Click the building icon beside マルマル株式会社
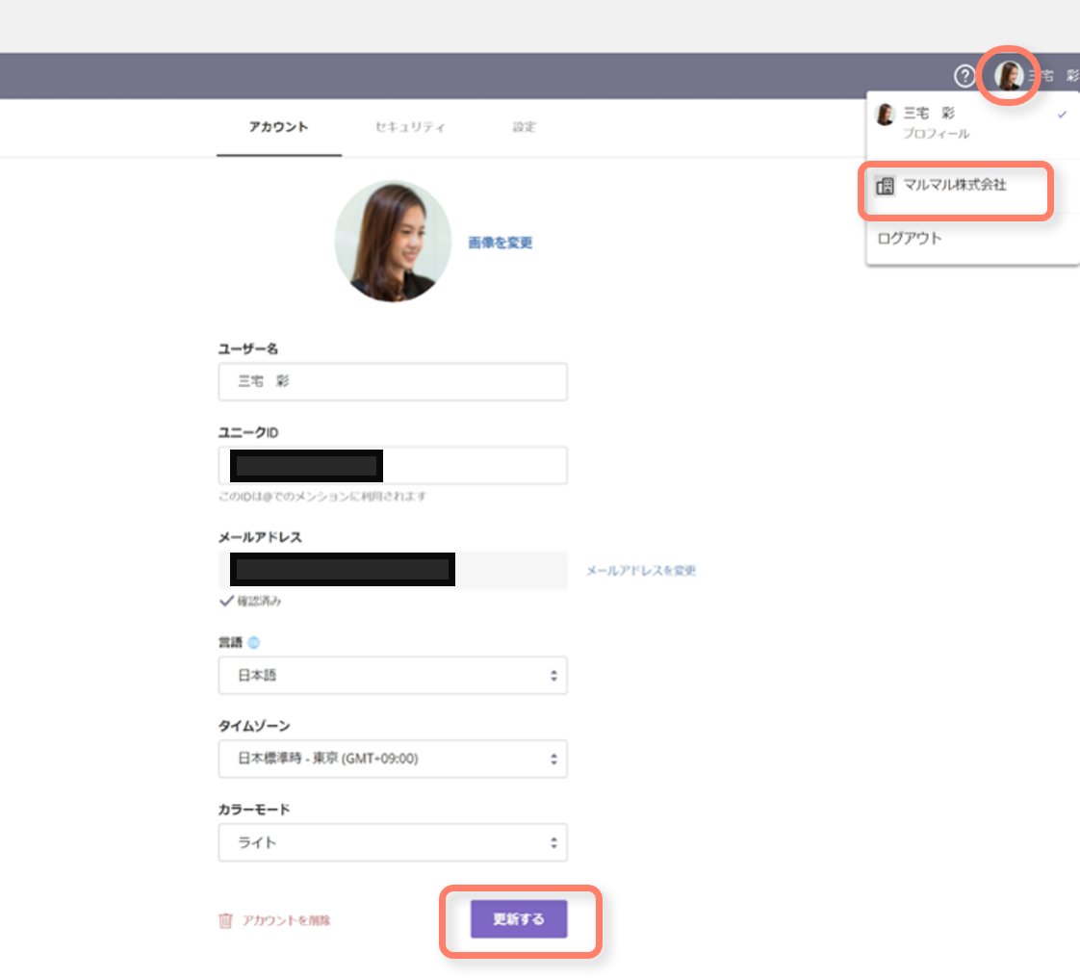This screenshot has width=1080, height=979. coord(885,186)
